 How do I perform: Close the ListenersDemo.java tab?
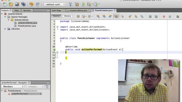(89, 10)
